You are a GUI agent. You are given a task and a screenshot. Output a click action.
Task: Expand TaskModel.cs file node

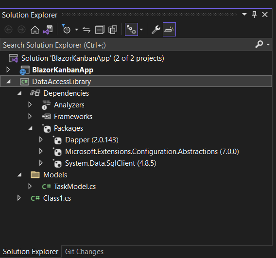coord(30,186)
